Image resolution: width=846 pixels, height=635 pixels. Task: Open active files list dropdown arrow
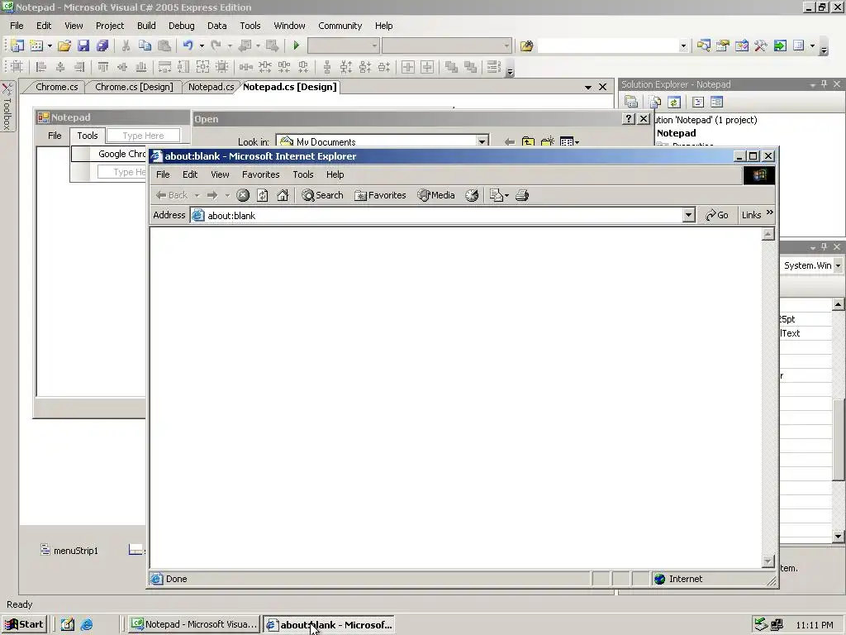pos(588,87)
